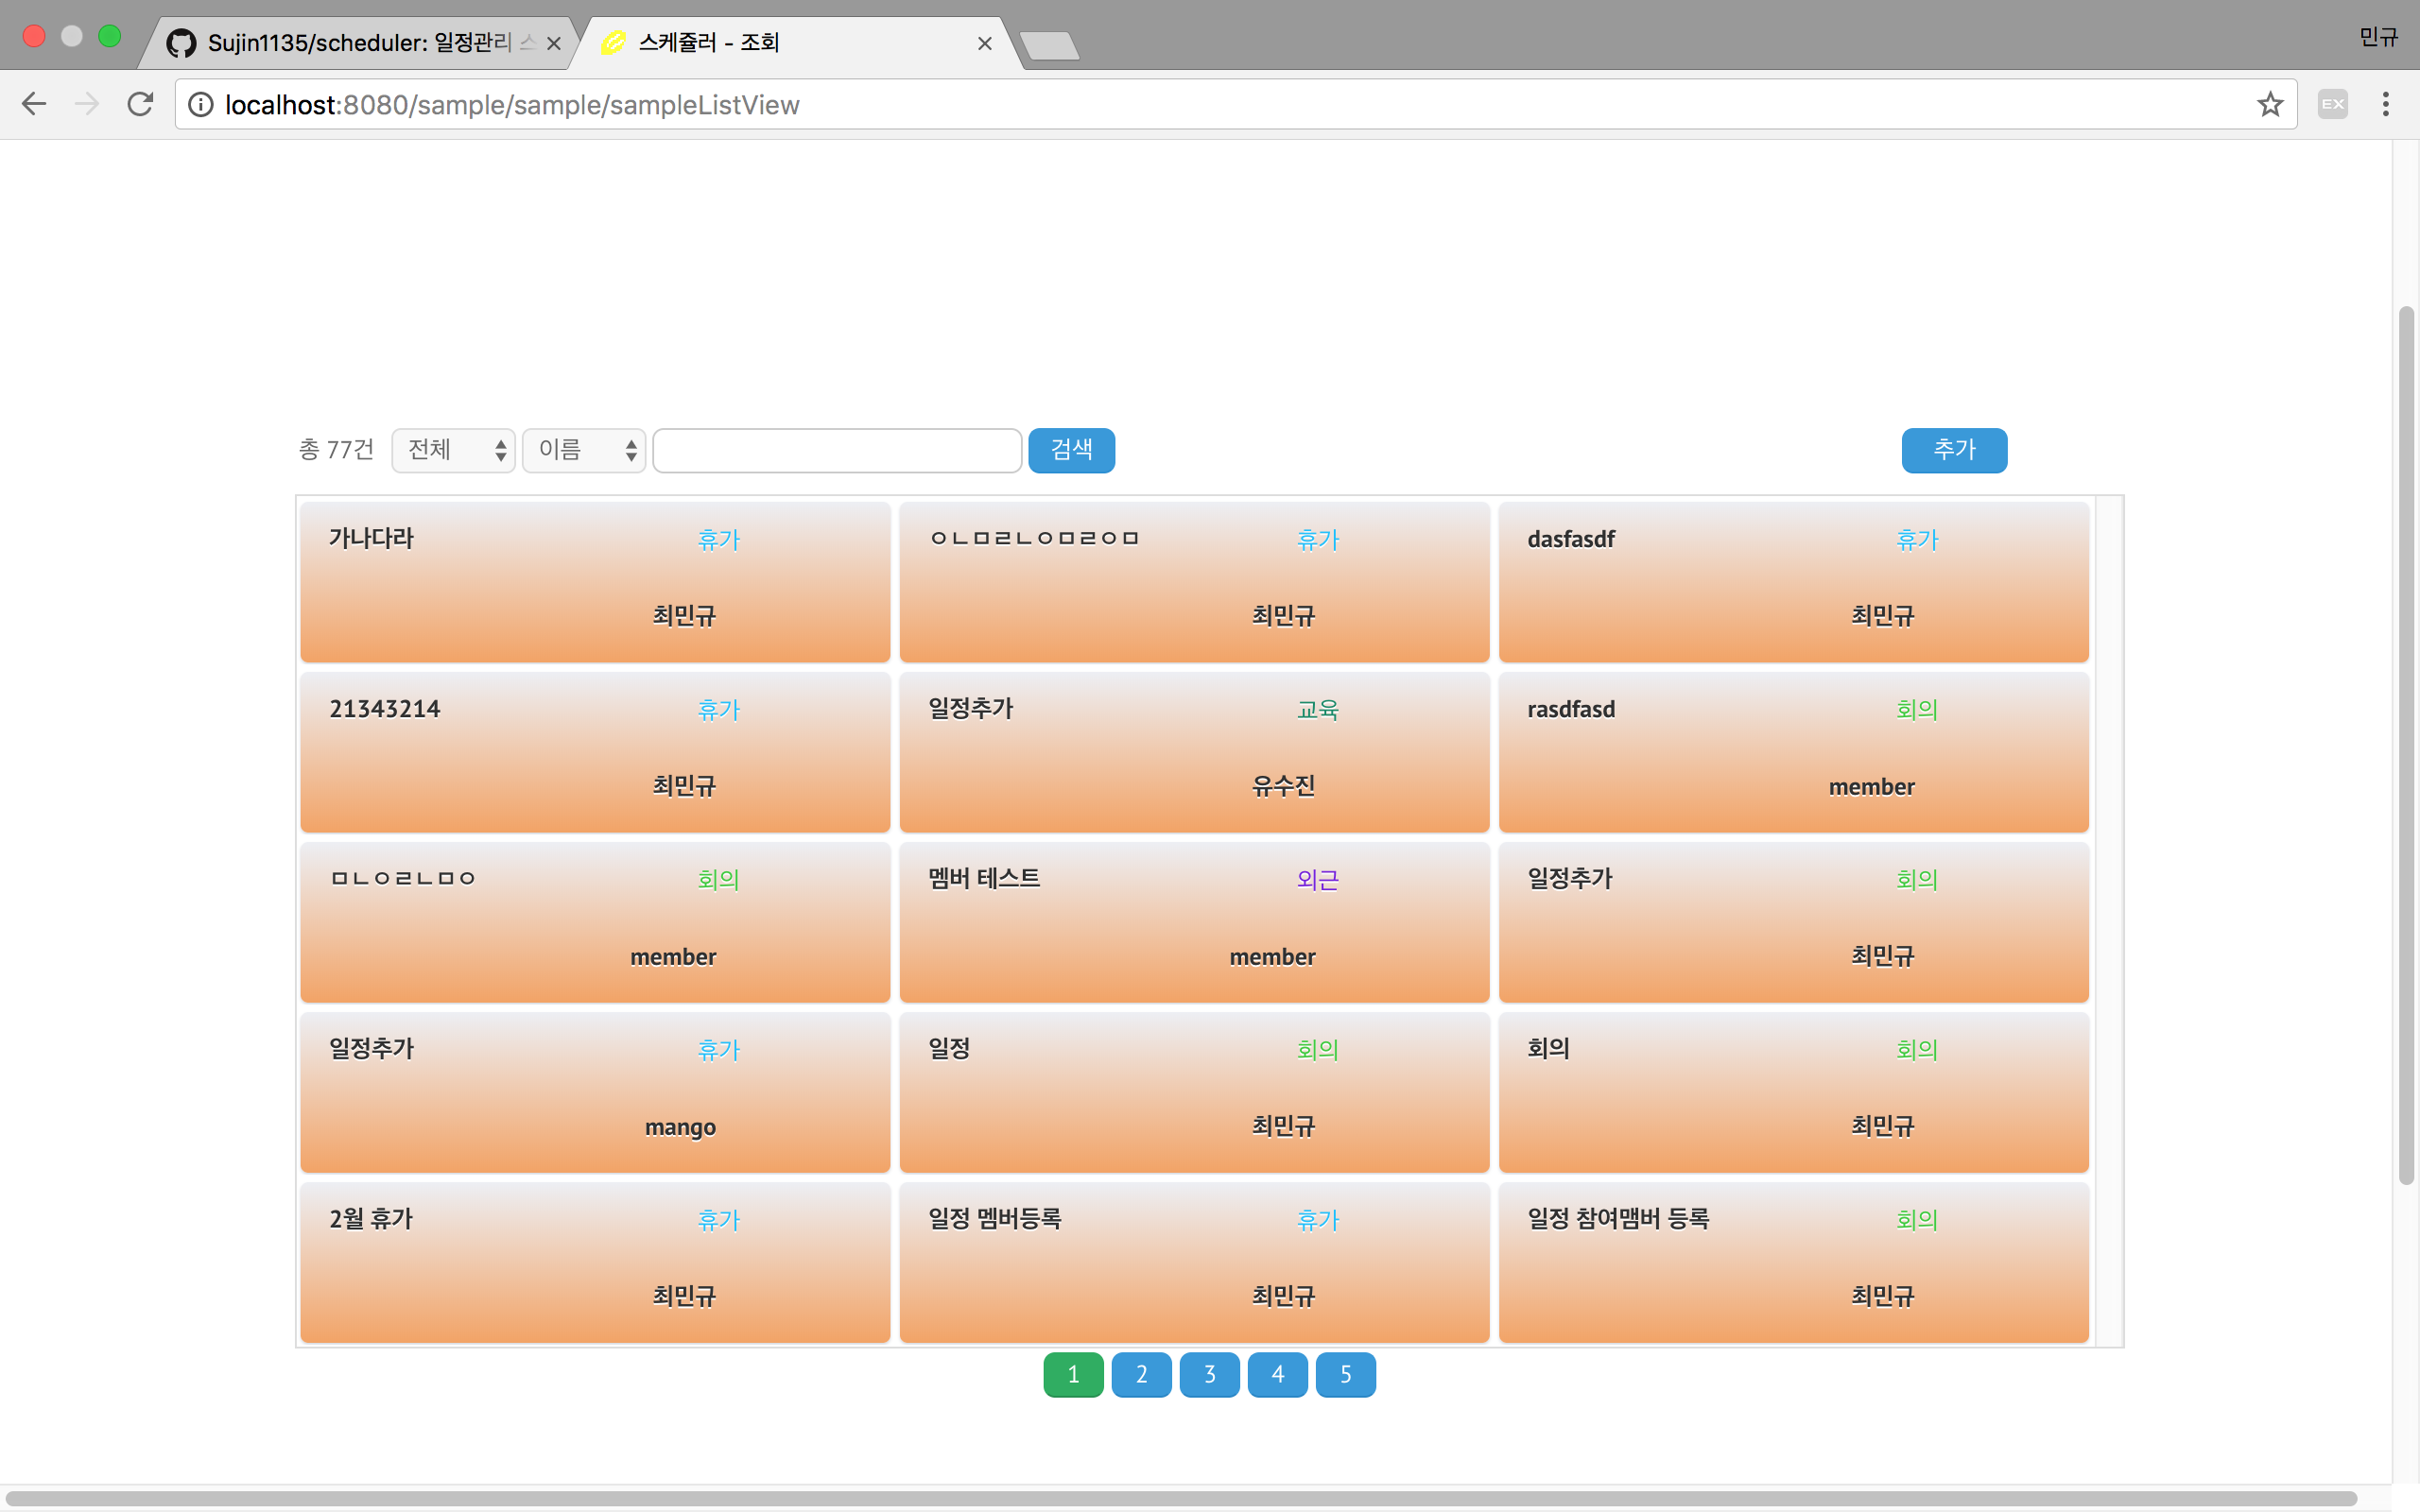Screen dimensions: 2420x1512
Task: Jump to page 5 of results
Action: (1345, 1374)
